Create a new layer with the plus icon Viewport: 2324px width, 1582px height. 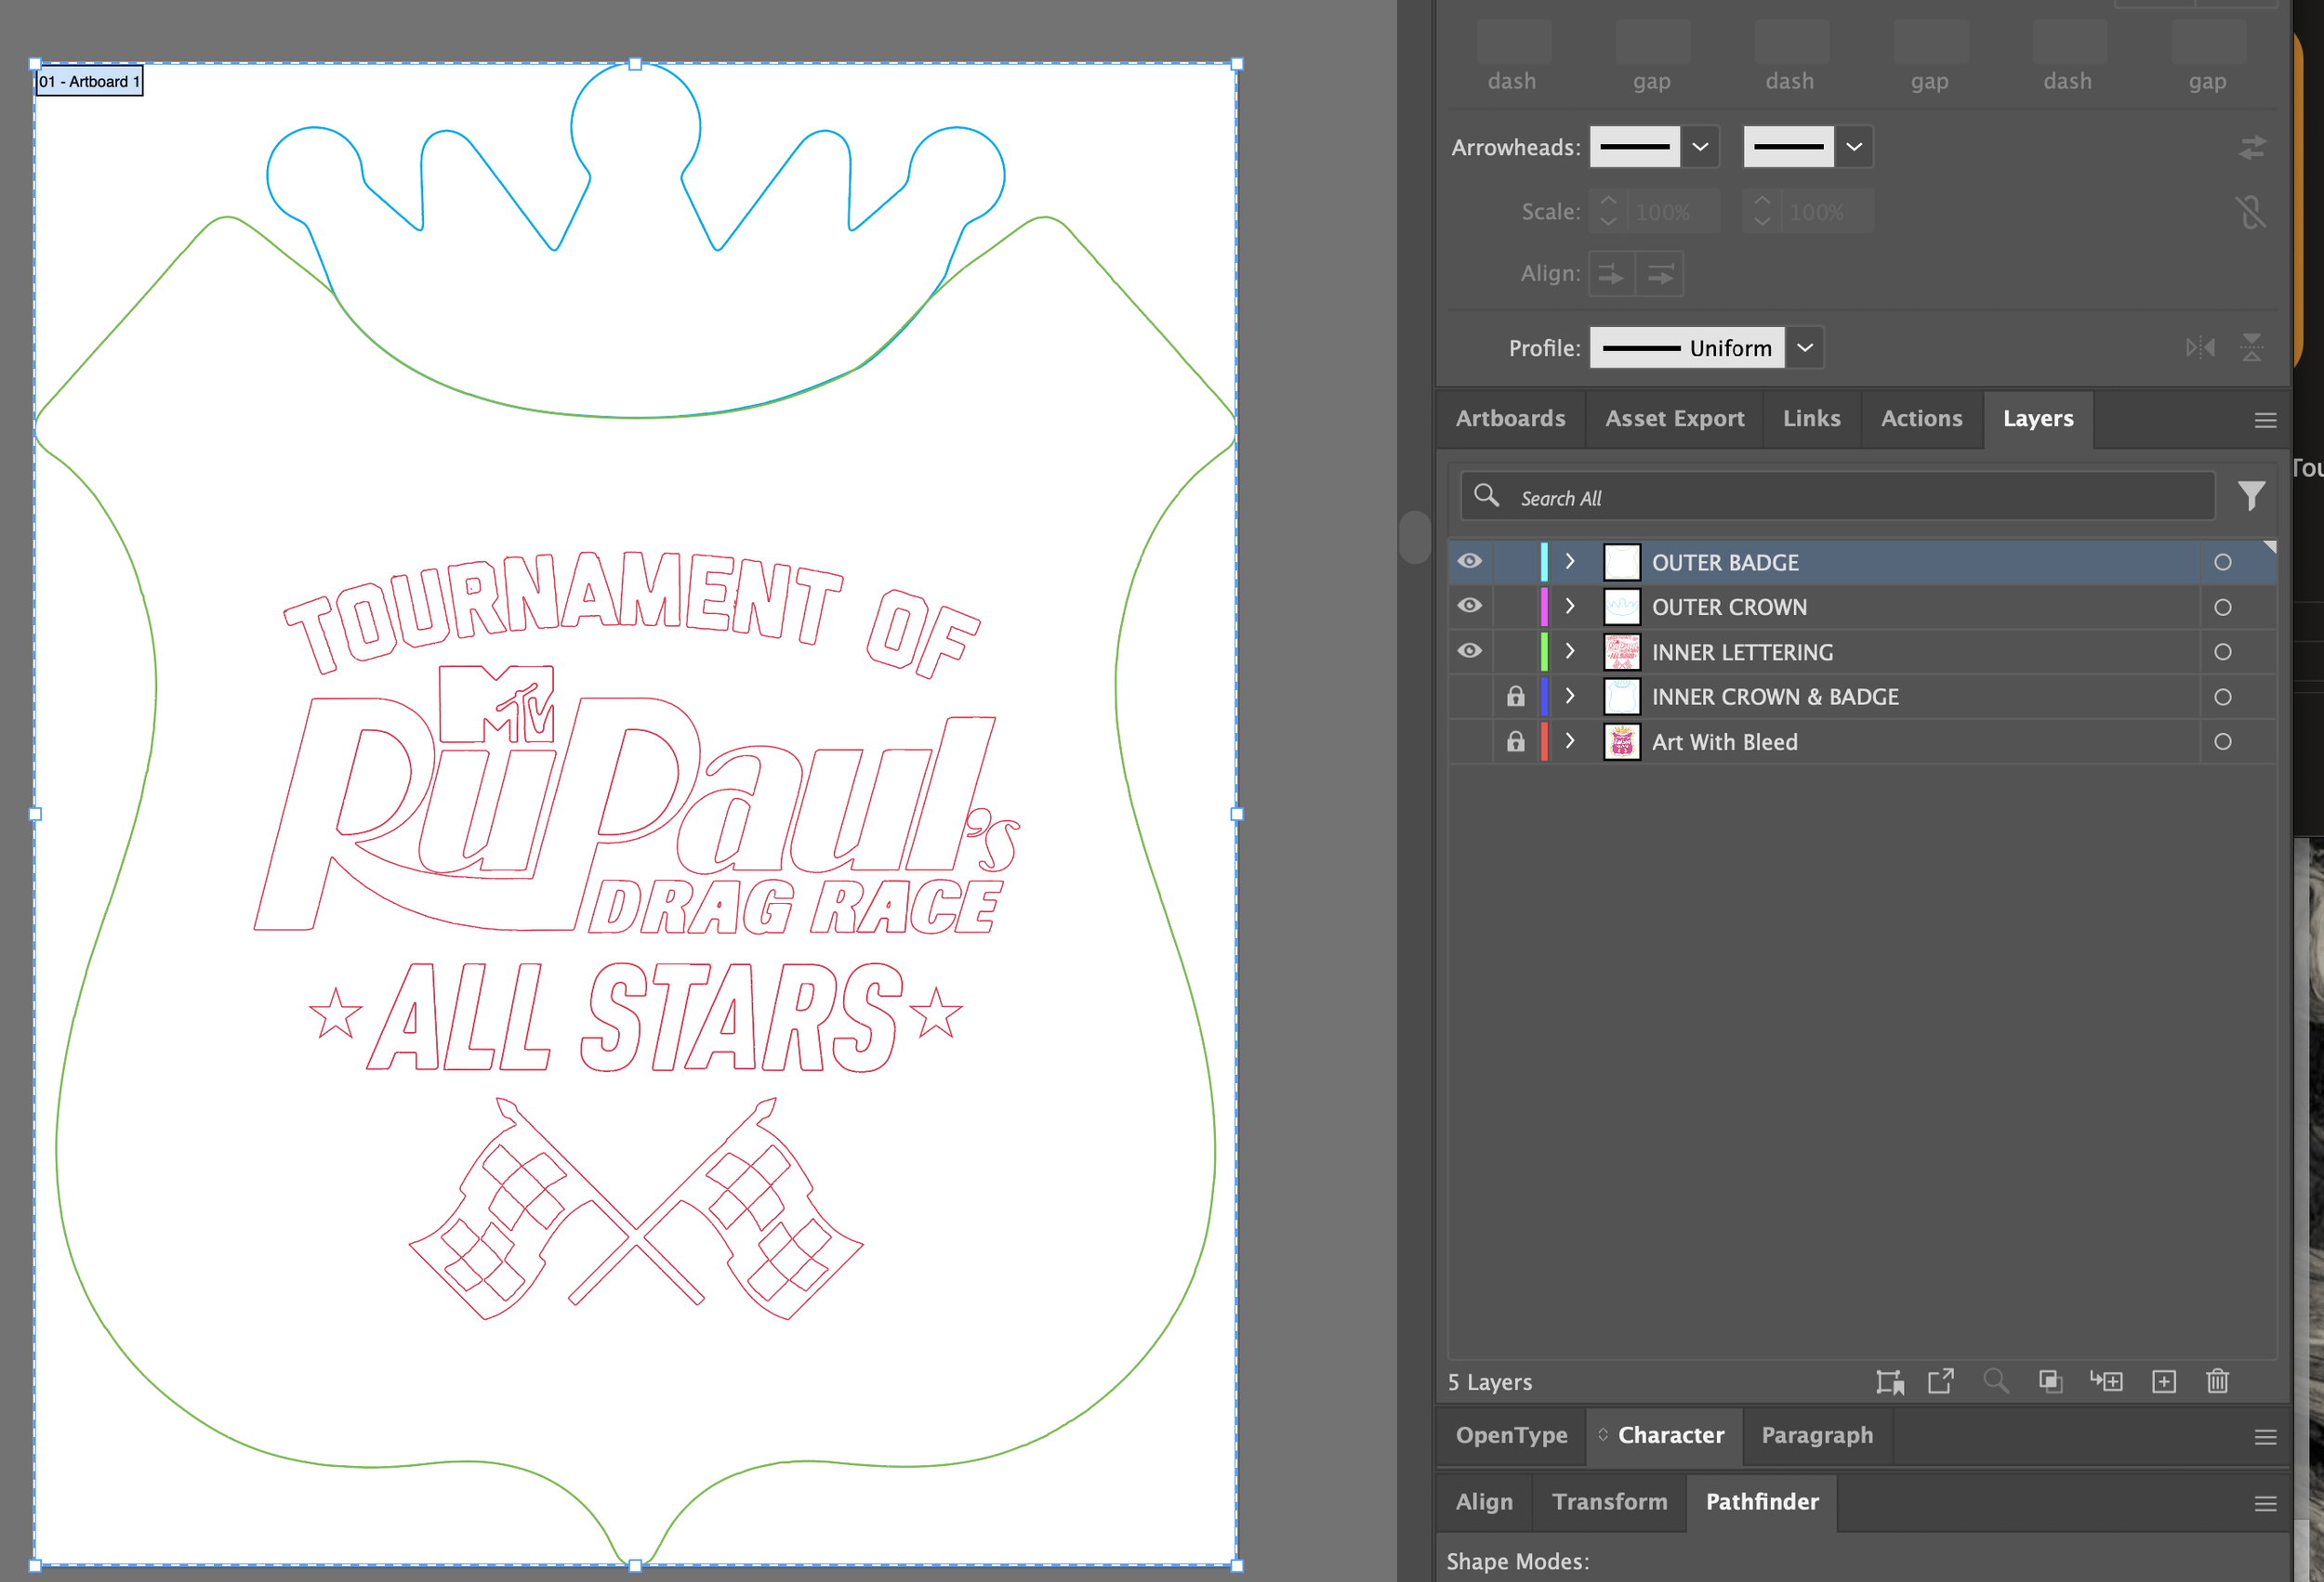2164,1381
